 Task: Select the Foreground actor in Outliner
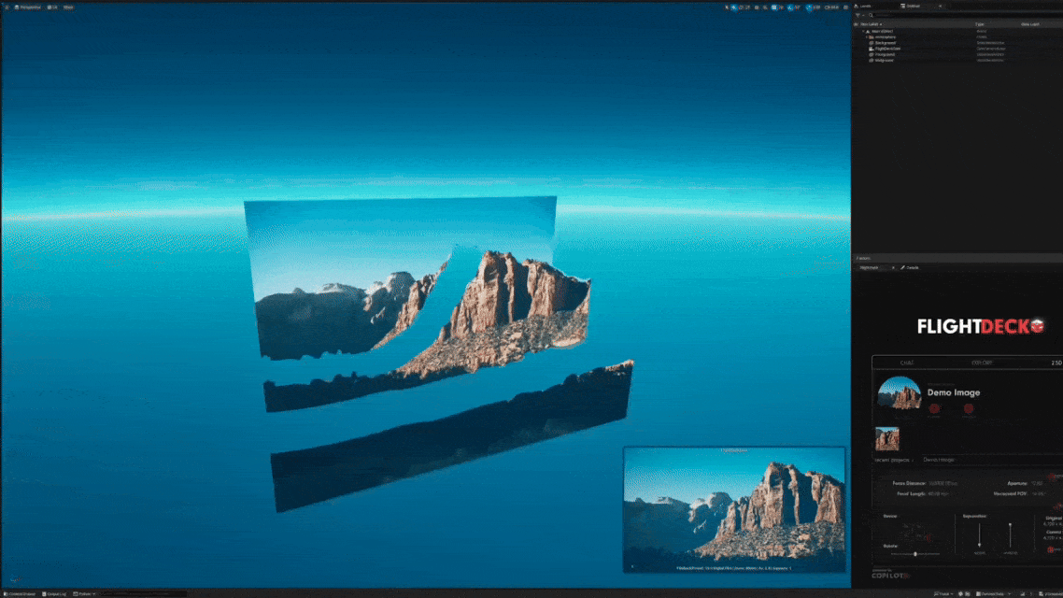pyautogui.click(x=884, y=54)
